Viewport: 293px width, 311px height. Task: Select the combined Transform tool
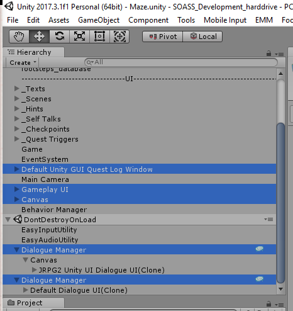click(x=119, y=37)
